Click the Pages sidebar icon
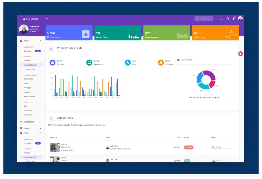 coord(21,128)
